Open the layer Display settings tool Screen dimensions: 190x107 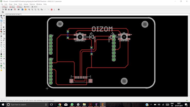point(1,18)
